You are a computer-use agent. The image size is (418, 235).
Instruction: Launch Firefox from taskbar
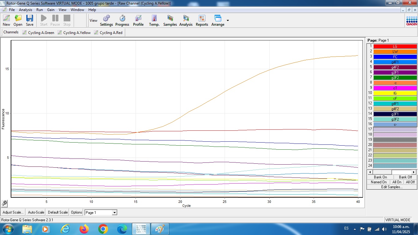[84, 229]
